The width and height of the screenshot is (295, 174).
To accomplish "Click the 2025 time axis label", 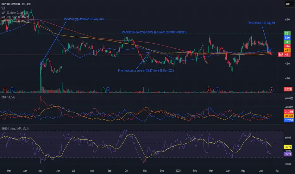I will coord(178,171).
